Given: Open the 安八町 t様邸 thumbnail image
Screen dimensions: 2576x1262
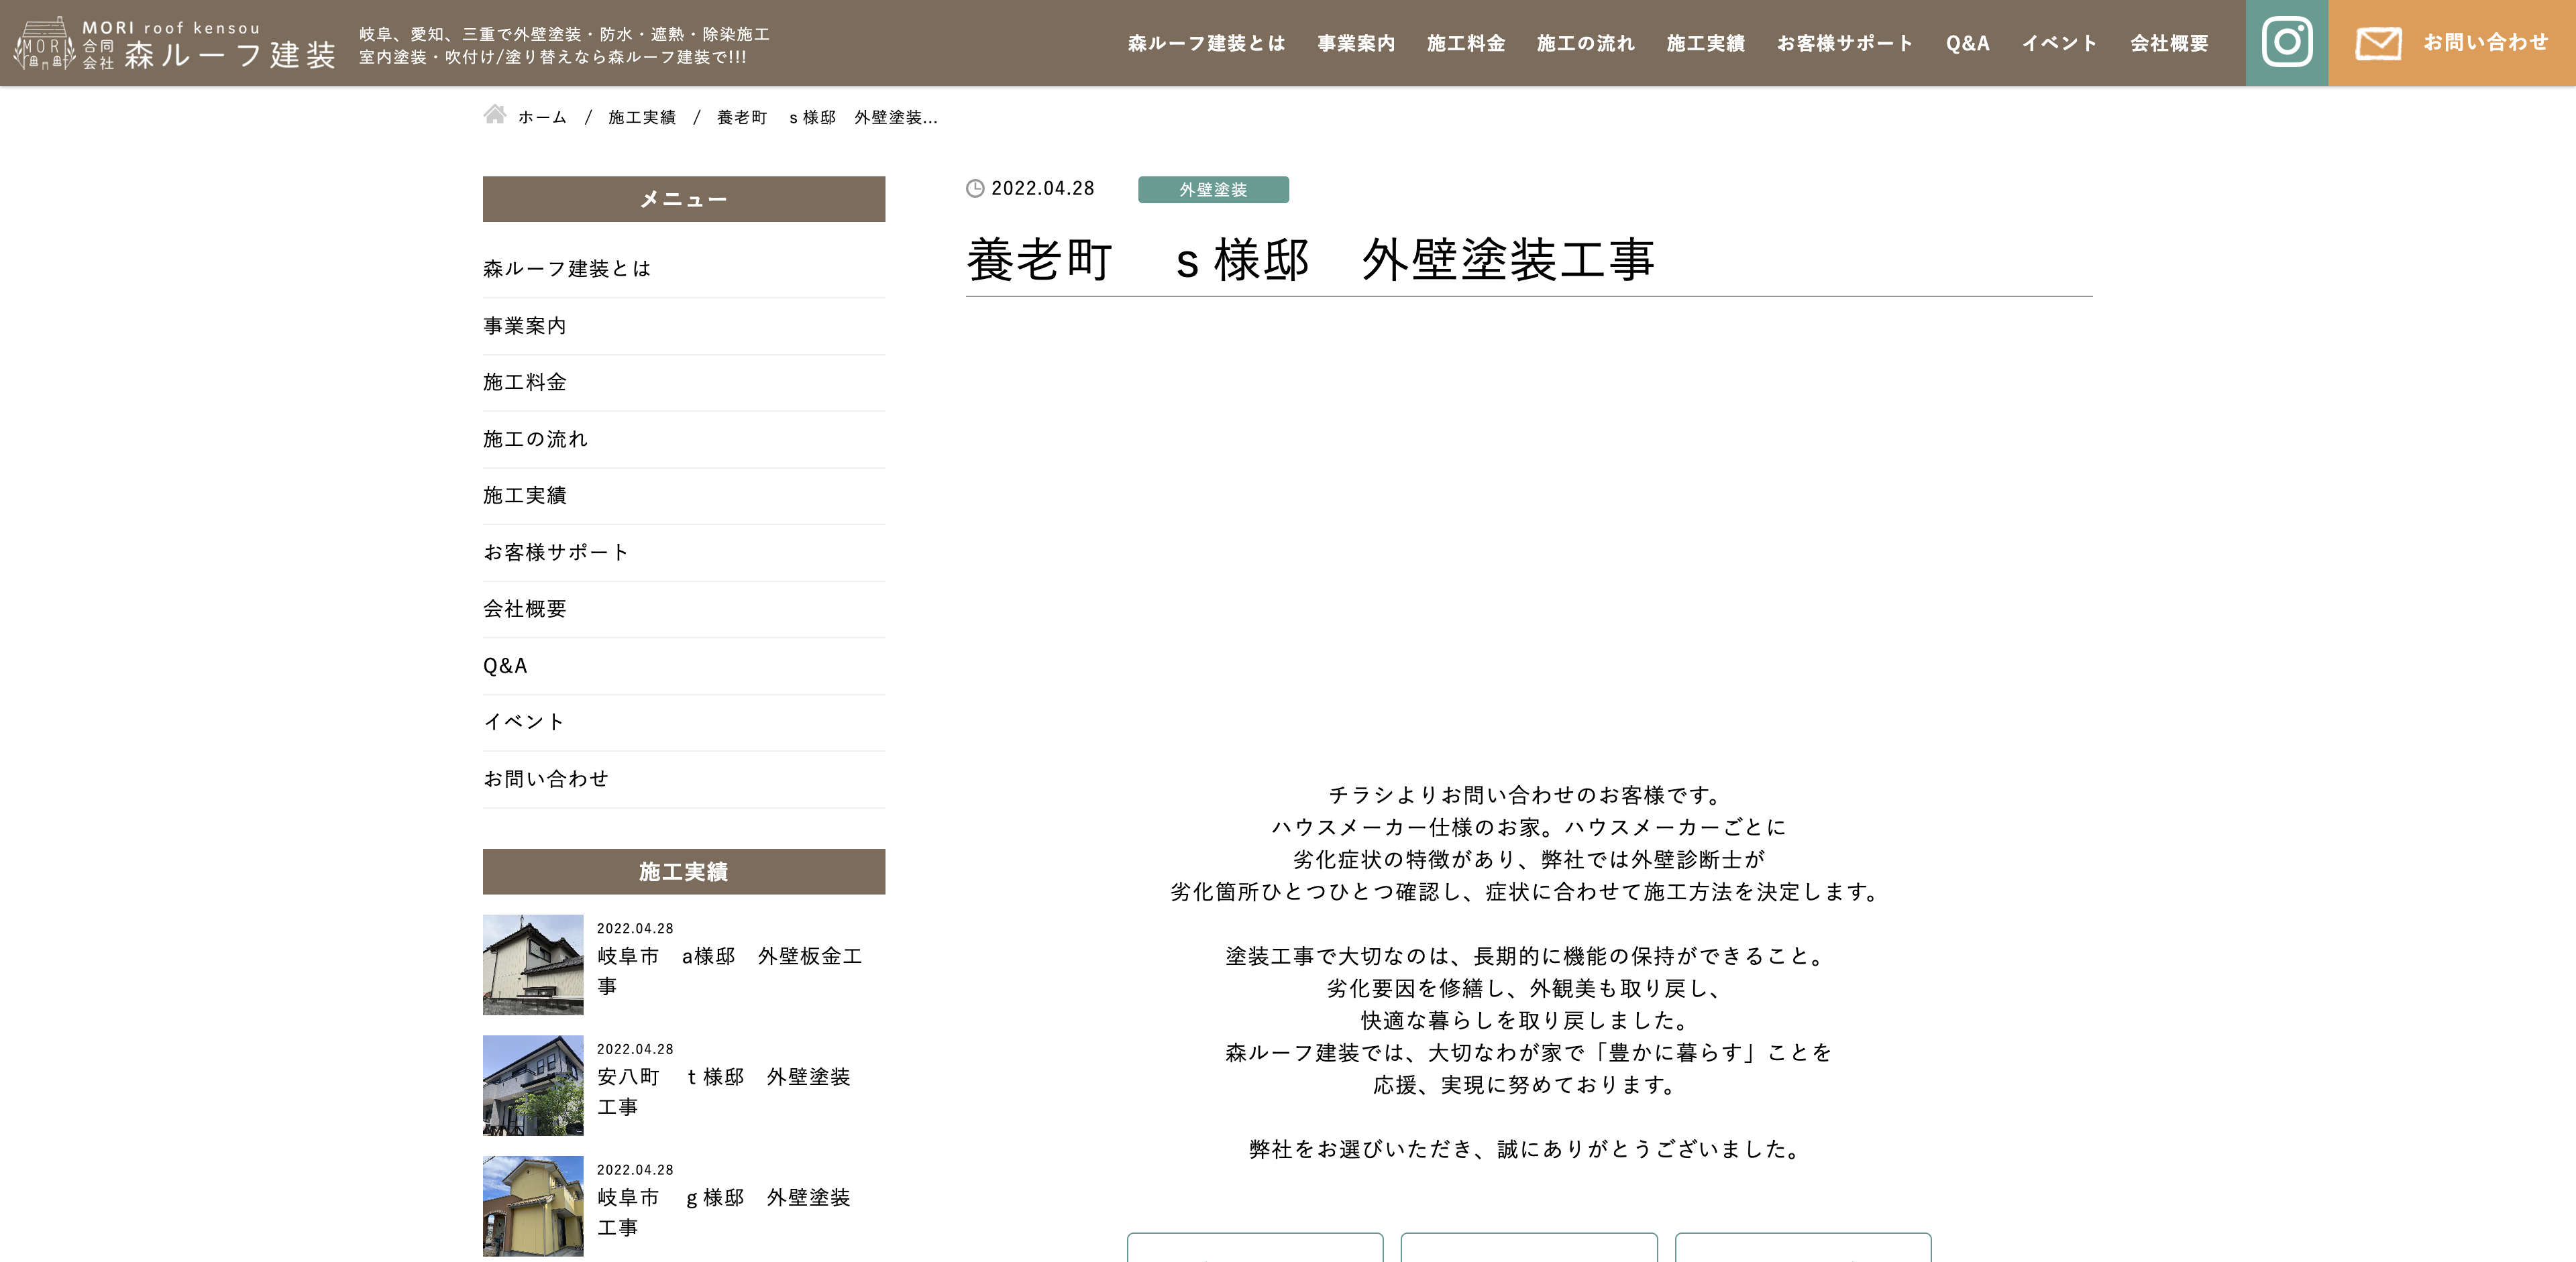Looking at the screenshot, I should click(x=533, y=1085).
